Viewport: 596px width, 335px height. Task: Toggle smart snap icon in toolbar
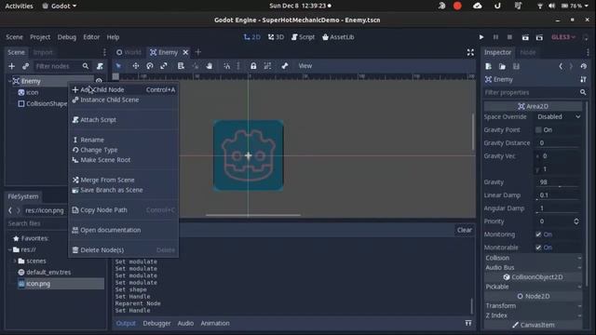click(x=226, y=66)
